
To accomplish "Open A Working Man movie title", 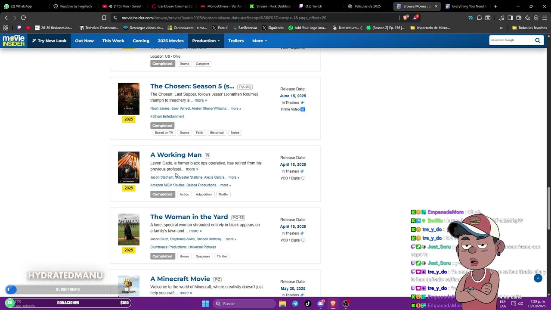I will [176, 155].
